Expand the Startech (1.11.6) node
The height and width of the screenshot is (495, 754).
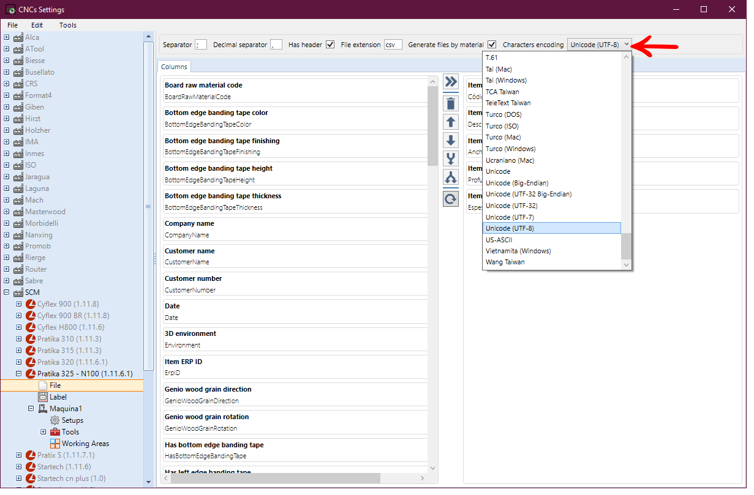pos(19,467)
